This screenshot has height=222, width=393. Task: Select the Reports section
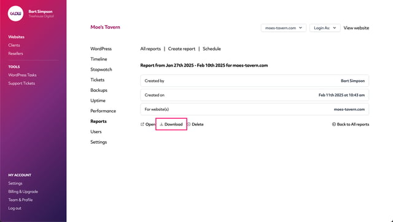pos(98,121)
